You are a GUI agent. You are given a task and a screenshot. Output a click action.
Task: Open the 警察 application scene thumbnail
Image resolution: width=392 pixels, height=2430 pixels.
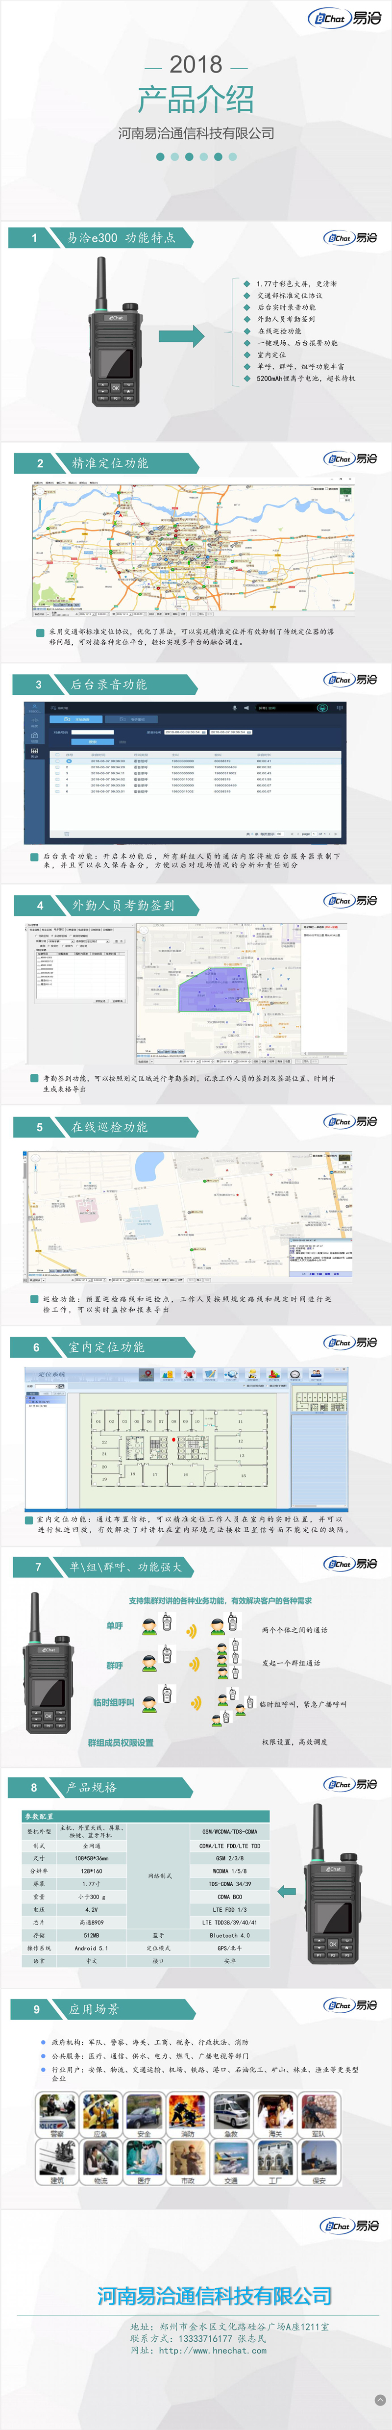pos(56,2116)
